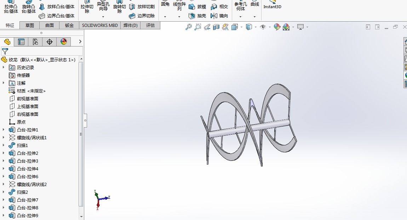The width and height of the screenshot is (407, 220).
Task: Open ConfigurationManager tab icon
Action: [35, 42]
